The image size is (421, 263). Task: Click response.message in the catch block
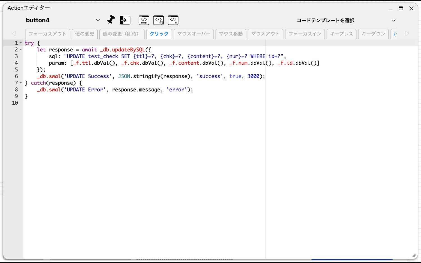click(136, 90)
